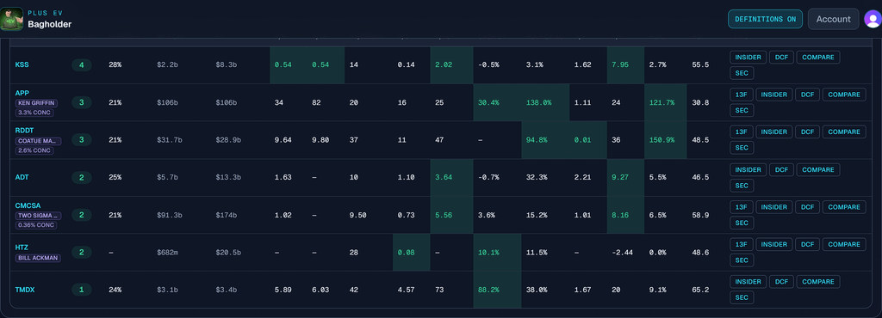Click the COMPARE button in ADT row
Screen dimensions: 882x318
(x=818, y=169)
